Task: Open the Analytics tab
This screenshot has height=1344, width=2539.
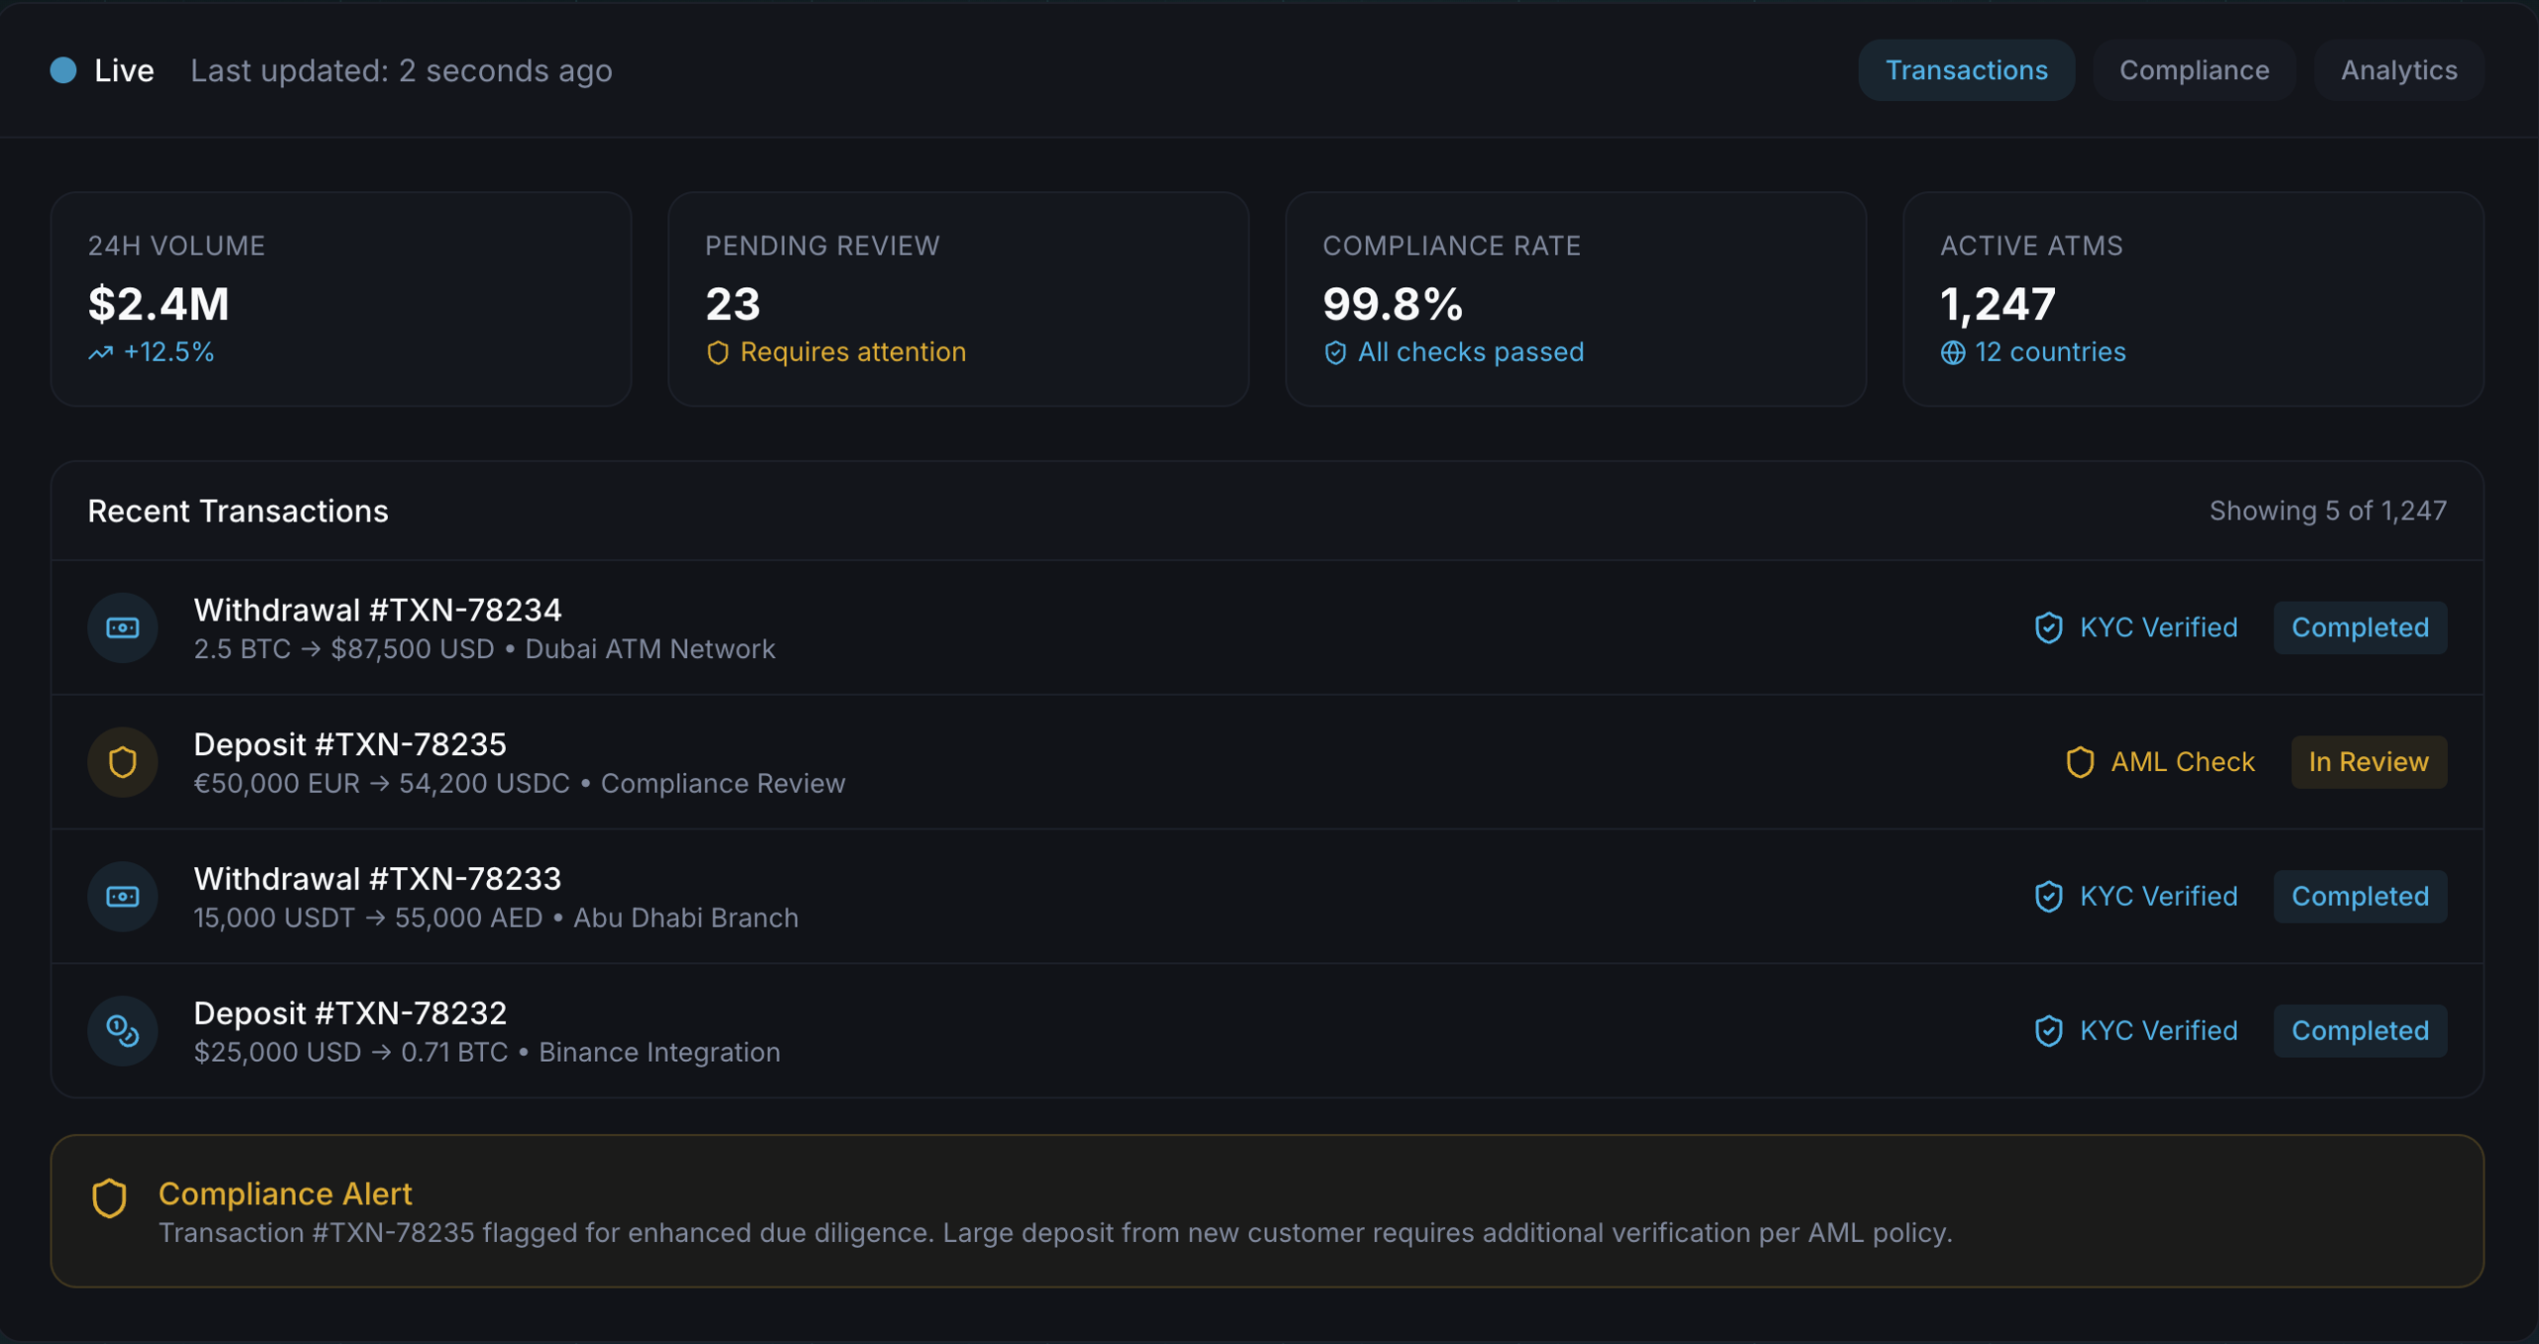Action: pos(2398,70)
